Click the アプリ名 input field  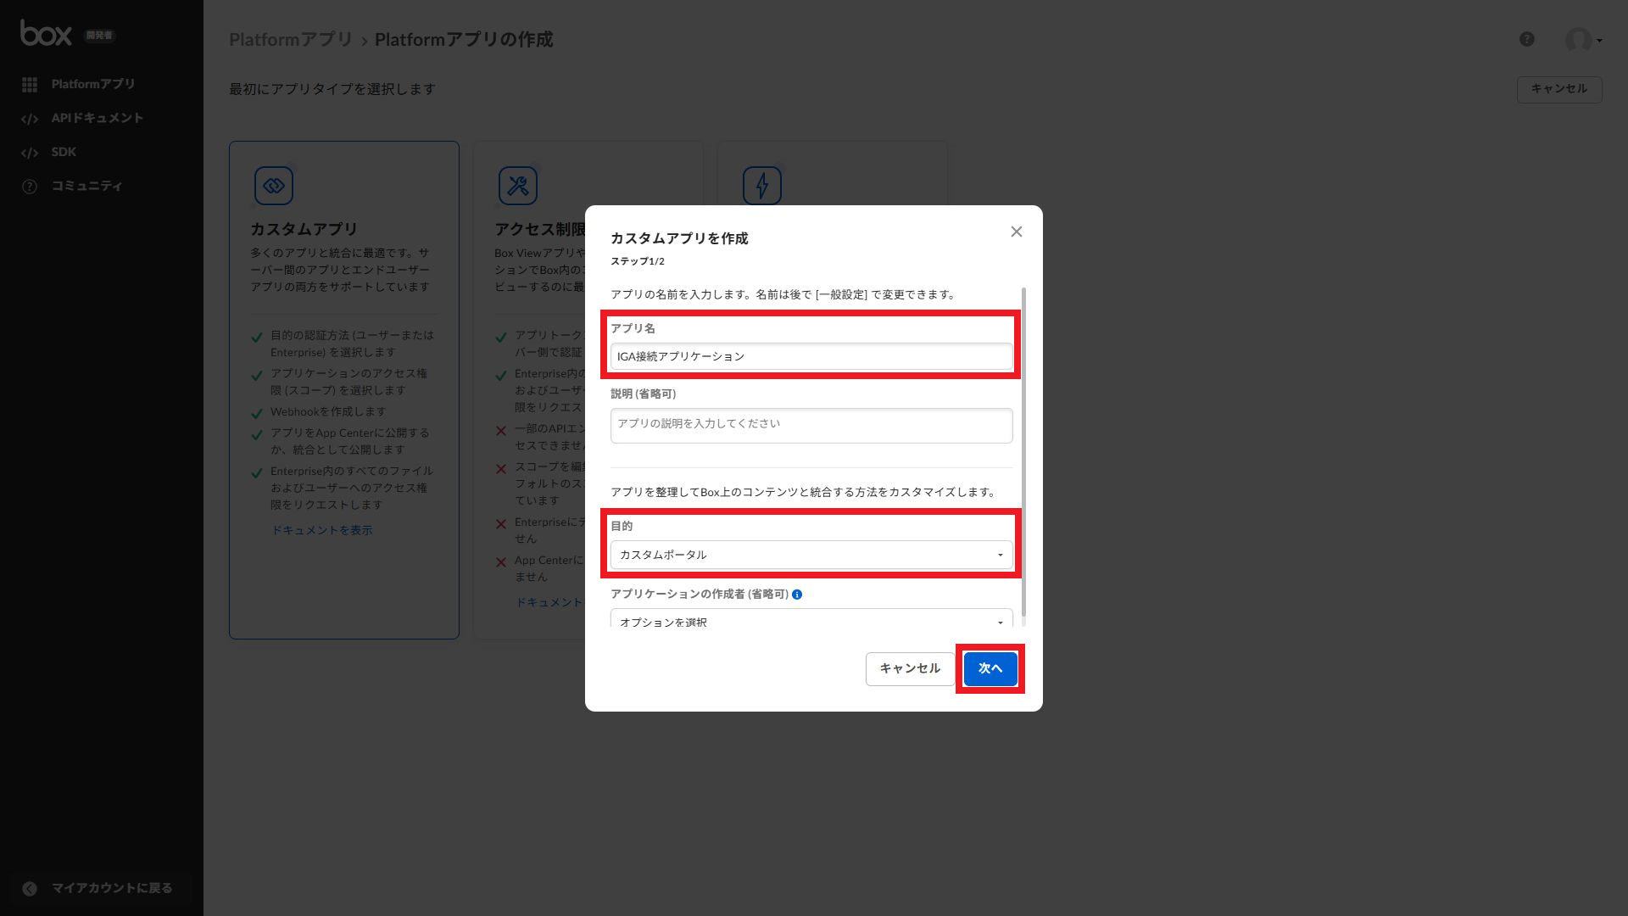[811, 356]
